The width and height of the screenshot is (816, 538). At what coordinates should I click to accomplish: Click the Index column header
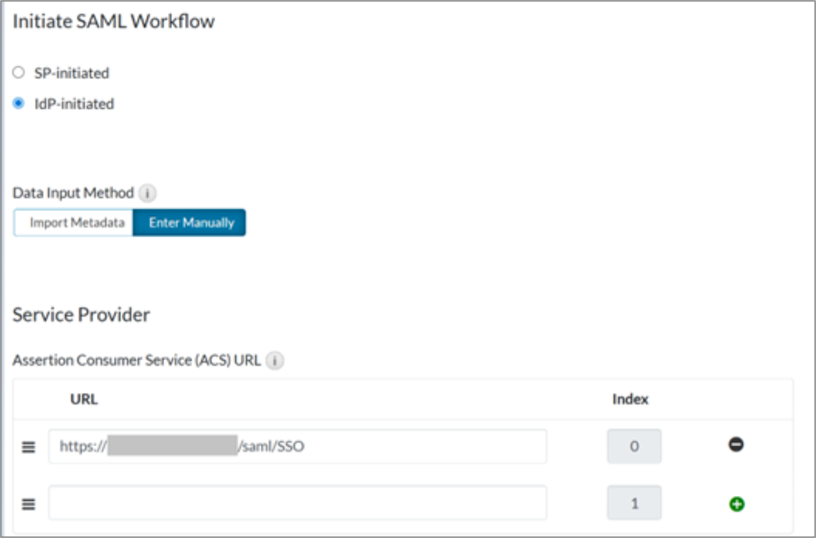click(630, 399)
